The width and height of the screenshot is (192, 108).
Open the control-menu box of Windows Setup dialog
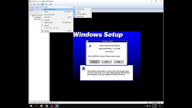tap(87, 41)
